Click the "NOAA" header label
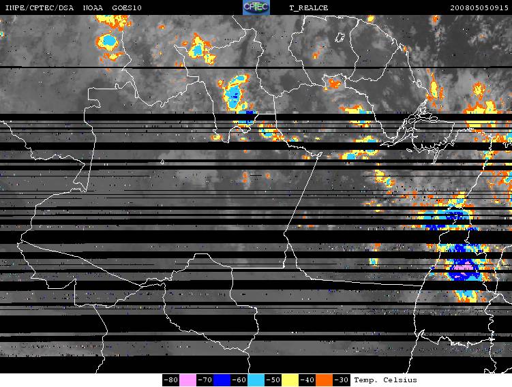The height and width of the screenshot is (387, 512). point(93,7)
